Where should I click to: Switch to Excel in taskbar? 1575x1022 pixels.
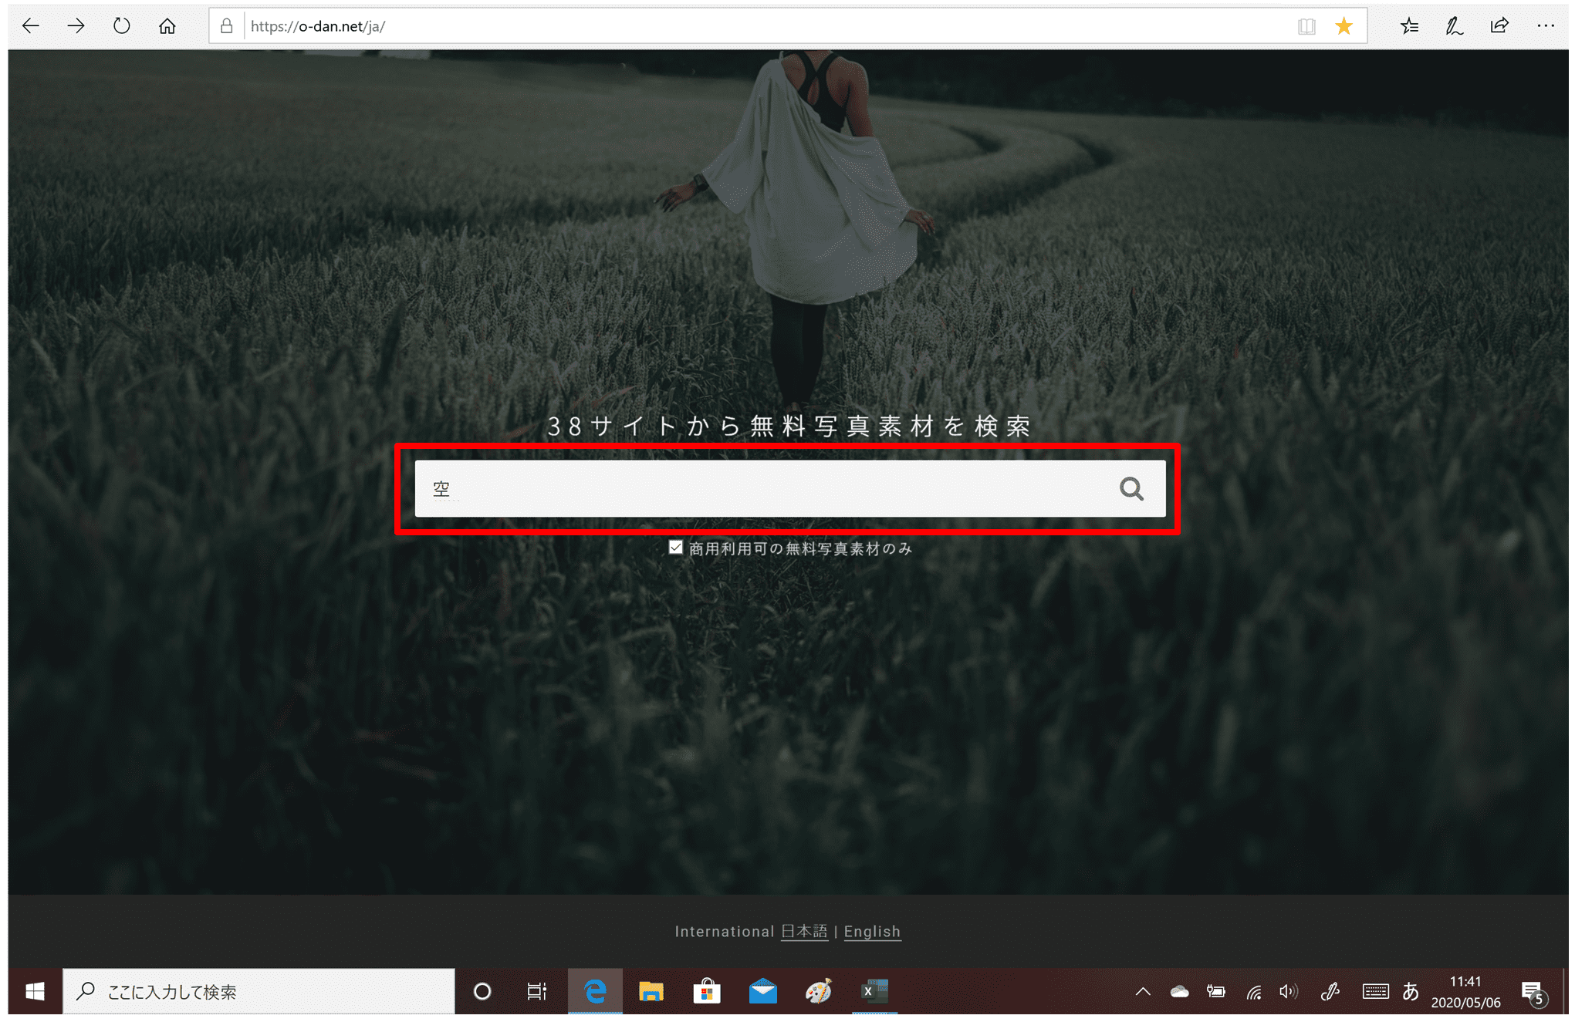pyautogui.click(x=874, y=991)
